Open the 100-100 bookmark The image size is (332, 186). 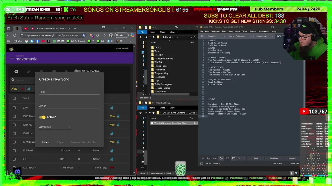[x=58, y=41]
